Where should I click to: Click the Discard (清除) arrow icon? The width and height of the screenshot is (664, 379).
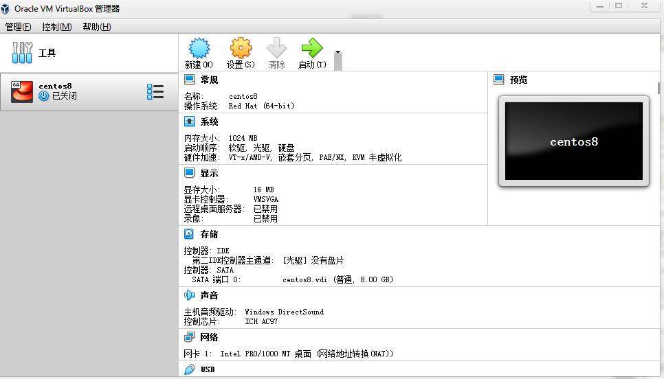(x=276, y=48)
